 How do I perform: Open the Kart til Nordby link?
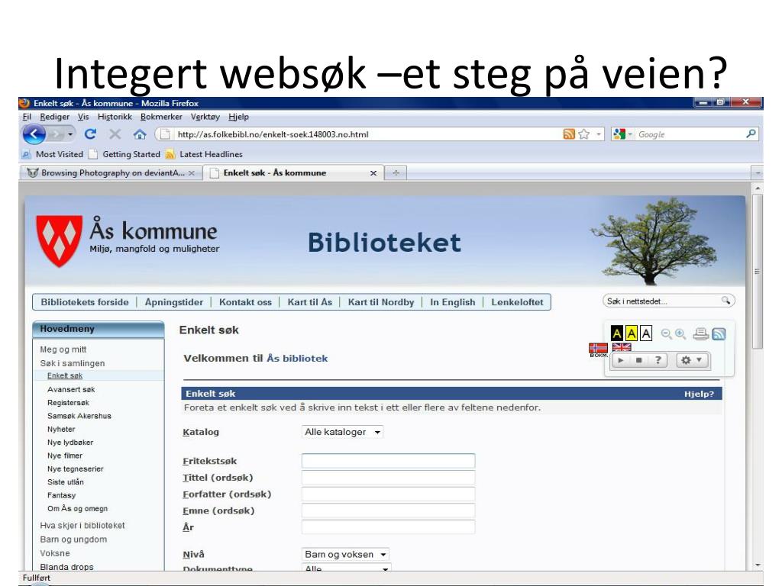pyautogui.click(x=381, y=302)
